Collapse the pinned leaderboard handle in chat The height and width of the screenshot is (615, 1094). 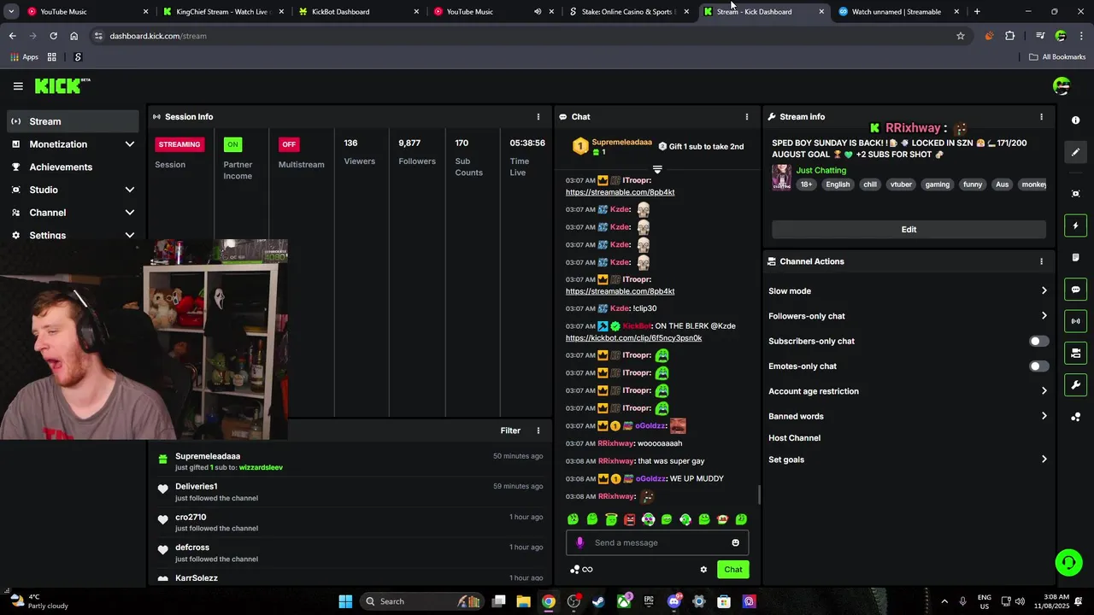click(x=657, y=169)
